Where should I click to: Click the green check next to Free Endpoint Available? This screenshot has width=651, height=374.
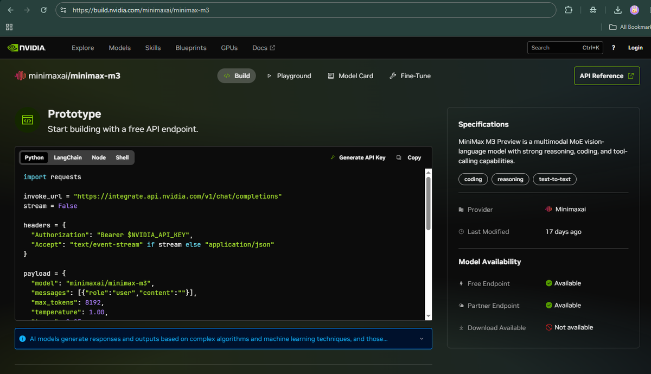click(x=549, y=283)
